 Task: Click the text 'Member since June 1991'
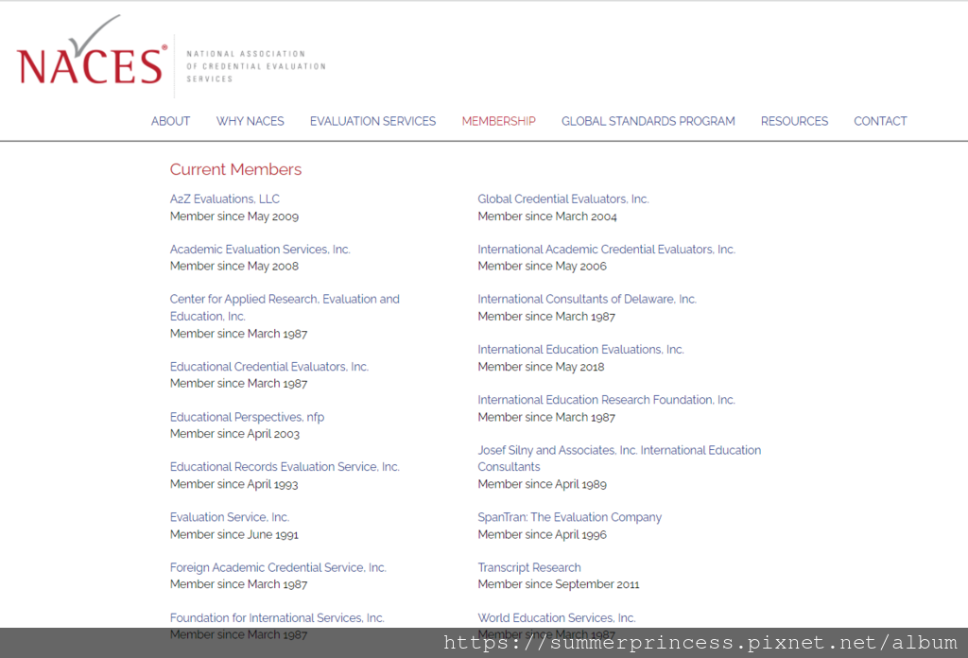point(234,534)
